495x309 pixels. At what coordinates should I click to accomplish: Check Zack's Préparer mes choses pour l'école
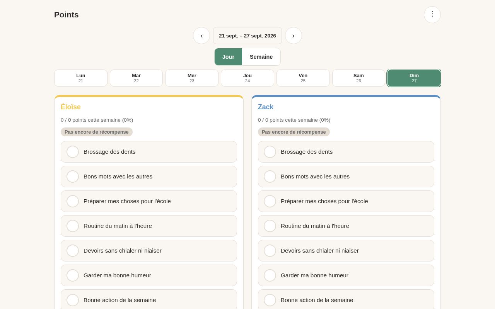coord(270,201)
